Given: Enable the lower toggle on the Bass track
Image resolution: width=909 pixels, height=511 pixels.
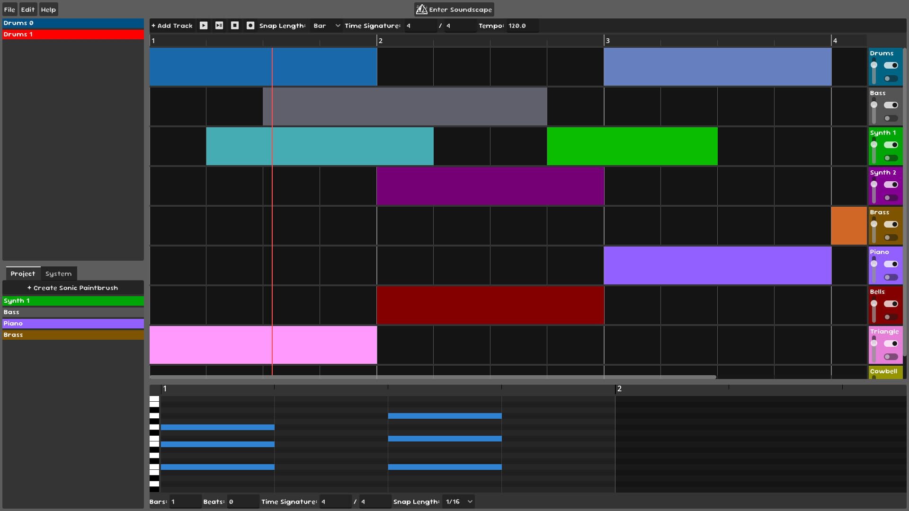Looking at the screenshot, I should pos(891,118).
